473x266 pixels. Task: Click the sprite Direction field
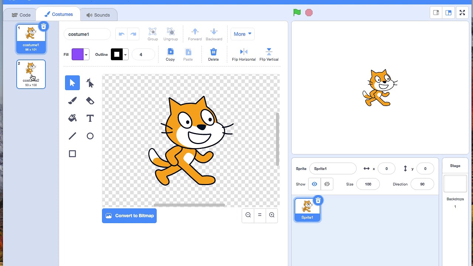pos(422,184)
